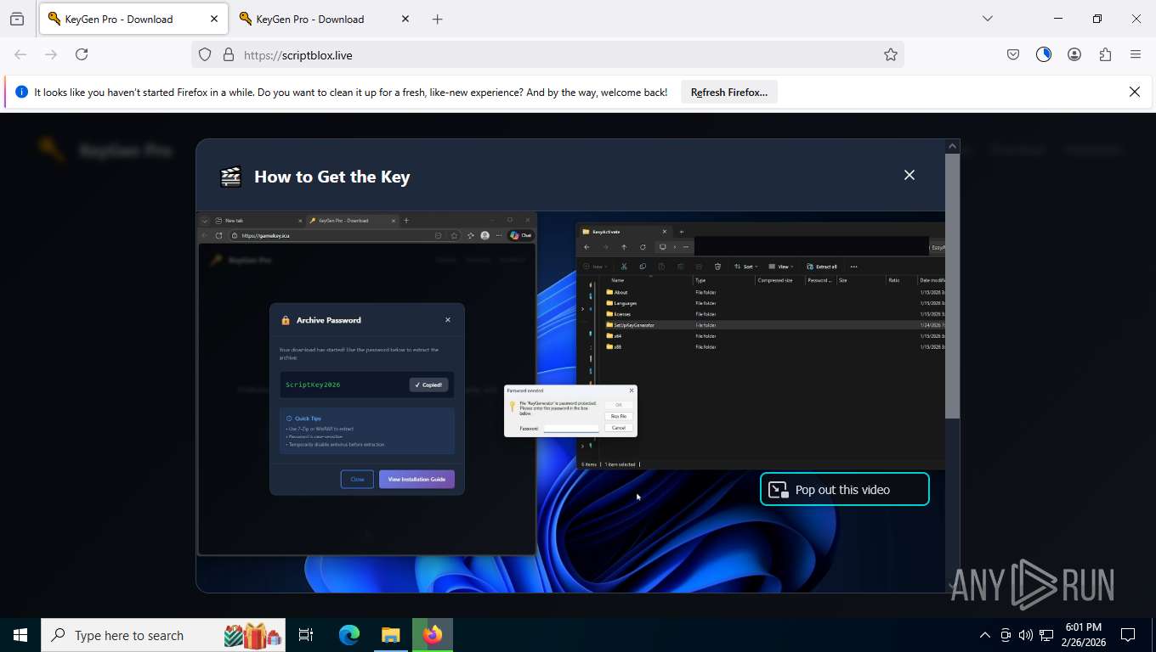Click Close button in Archive Password video
1156x652 pixels.
pyautogui.click(x=357, y=479)
